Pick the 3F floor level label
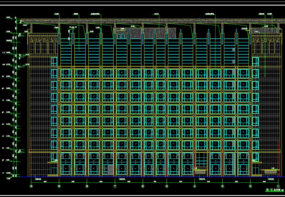 [3, 148]
